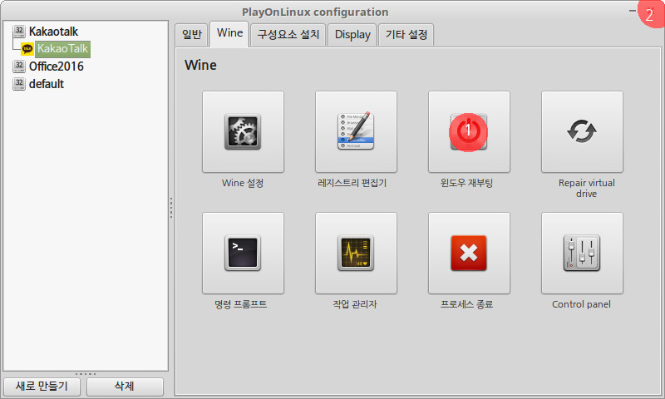Open the Control panel mixer icon
The width and height of the screenshot is (665, 399).
[x=583, y=254]
